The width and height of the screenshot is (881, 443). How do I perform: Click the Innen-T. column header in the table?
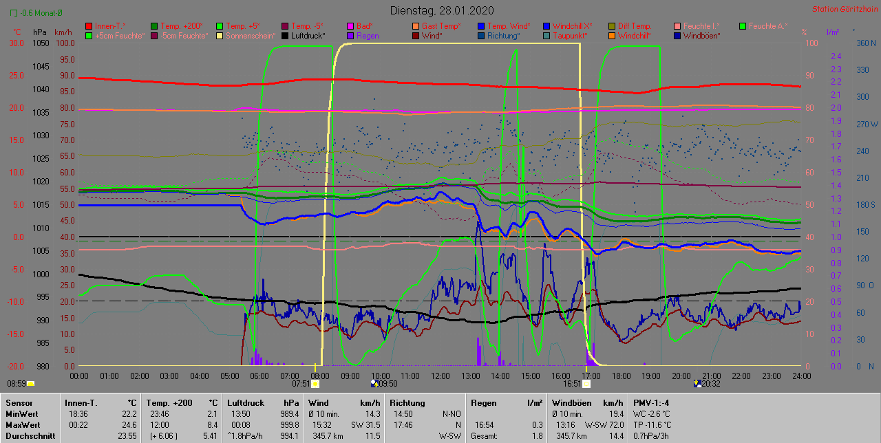(82, 403)
